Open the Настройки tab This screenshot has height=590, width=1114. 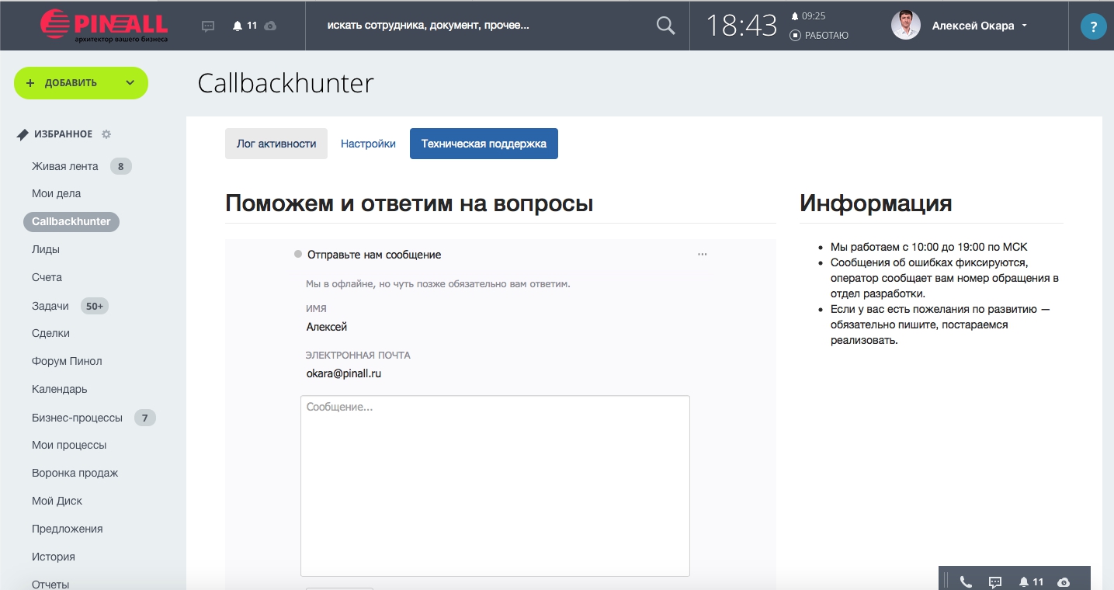368,144
